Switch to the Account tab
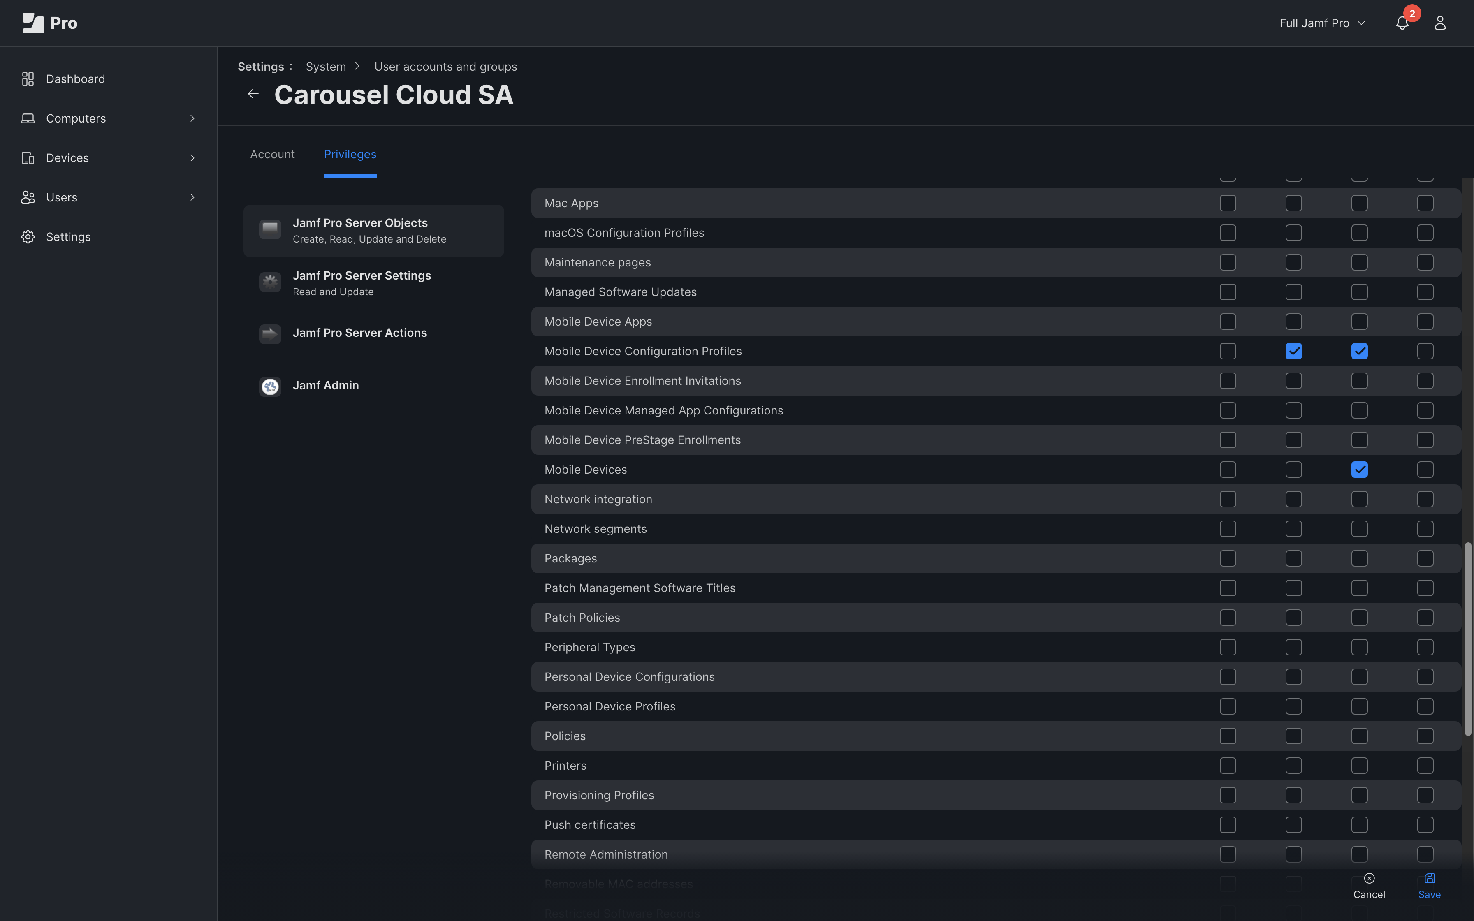The height and width of the screenshot is (921, 1474). [x=272, y=155]
